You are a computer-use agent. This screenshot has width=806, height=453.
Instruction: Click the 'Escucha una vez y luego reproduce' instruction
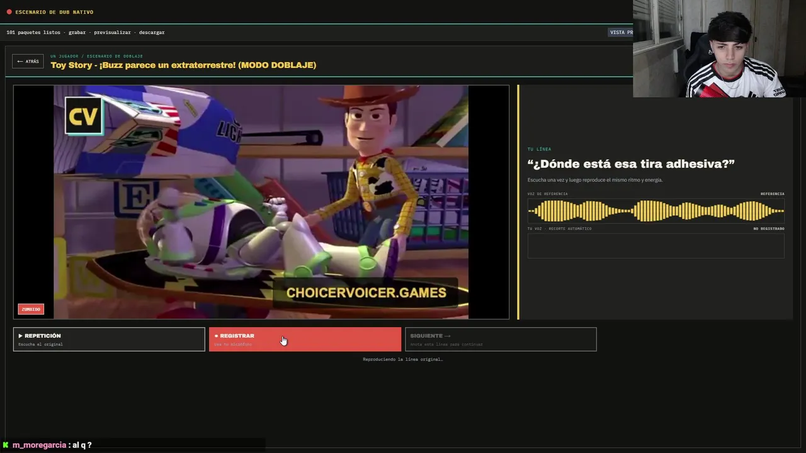595,180
